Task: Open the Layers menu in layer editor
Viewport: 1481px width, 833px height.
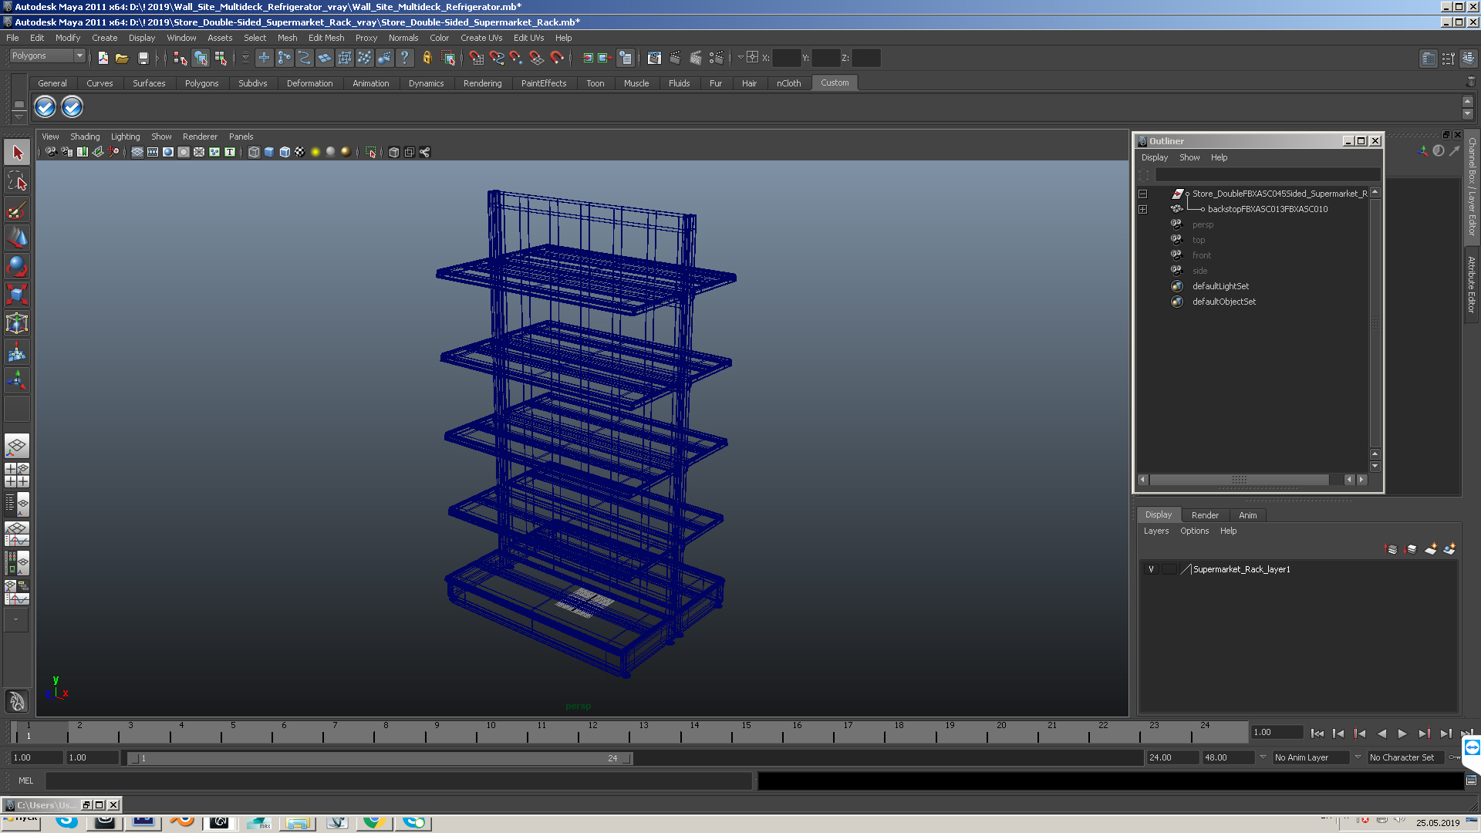Action: click(1155, 531)
